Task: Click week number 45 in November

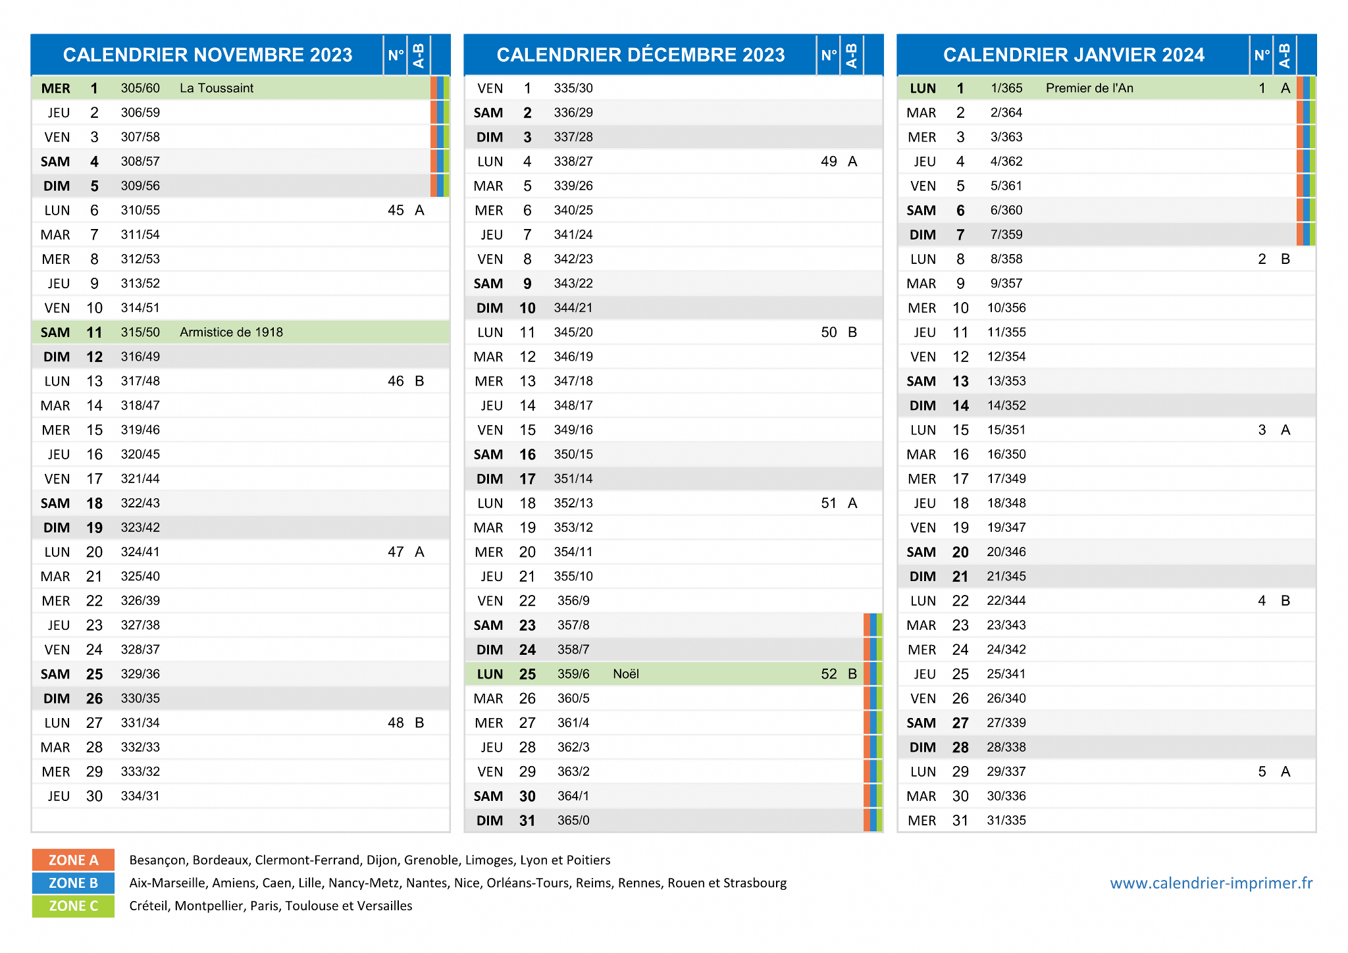Action: pyautogui.click(x=396, y=211)
